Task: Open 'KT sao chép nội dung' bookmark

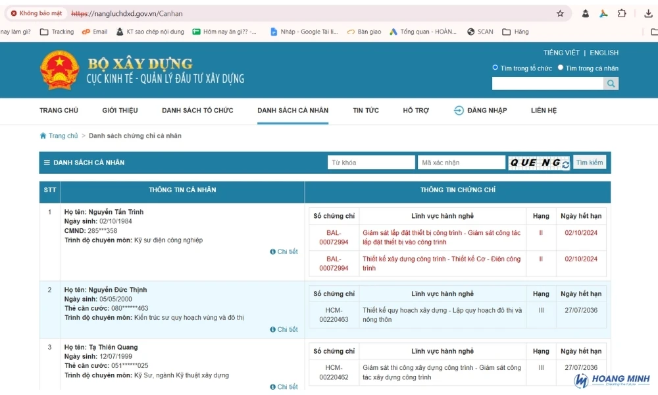Action: [x=150, y=32]
